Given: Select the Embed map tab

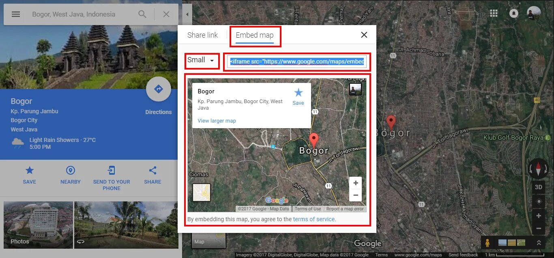Looking at the screenshot, I should [255, 35].
